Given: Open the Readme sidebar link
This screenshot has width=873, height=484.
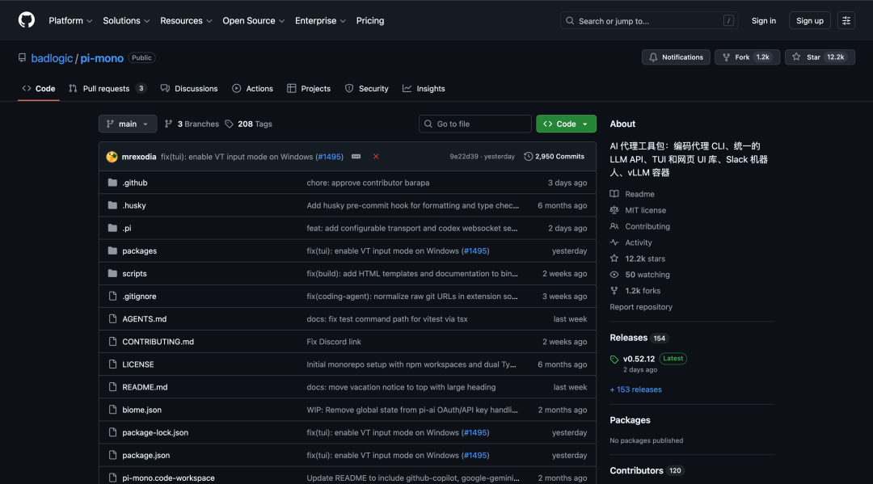Looking at the screenshot, I should (x=632, y=194).
